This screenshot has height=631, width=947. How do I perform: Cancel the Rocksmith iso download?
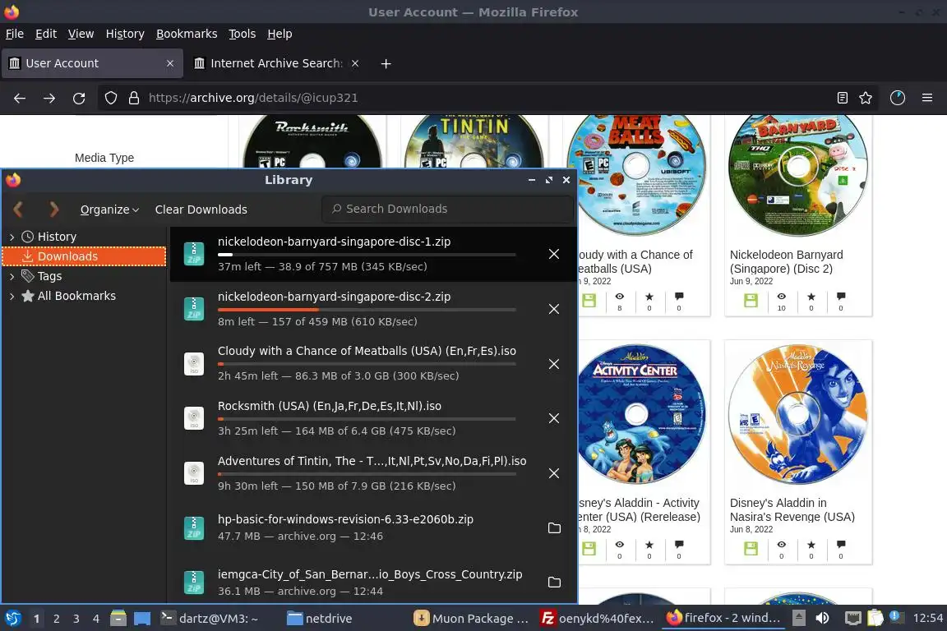pyautogui.click(x=554, y=418)
